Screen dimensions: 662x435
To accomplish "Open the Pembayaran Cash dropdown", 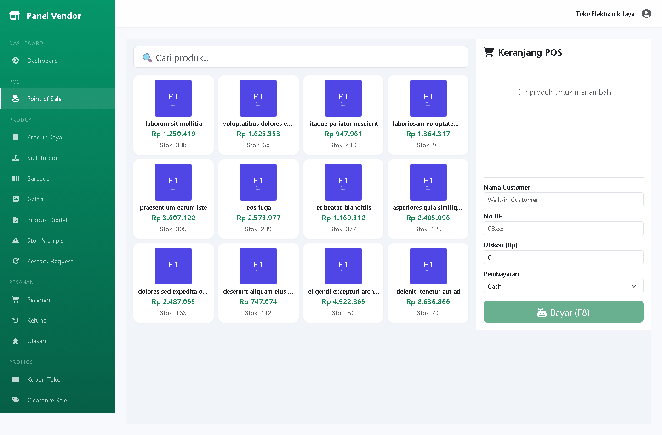I will tap(563, 286).
